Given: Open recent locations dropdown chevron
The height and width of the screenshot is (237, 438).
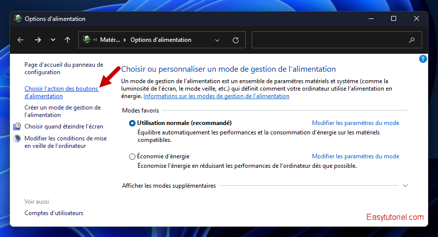Looking at the screenshot, I should pyautogui.click(x=53, y=40).
